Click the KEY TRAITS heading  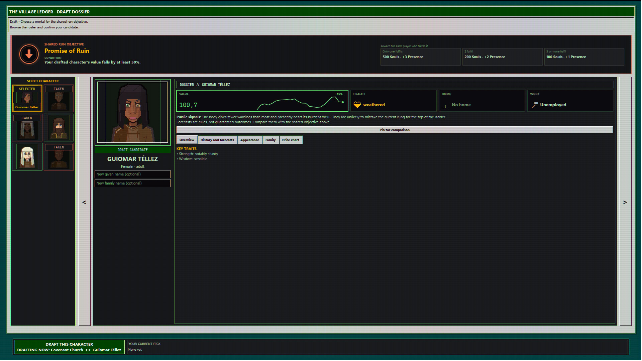pos(187,149)
